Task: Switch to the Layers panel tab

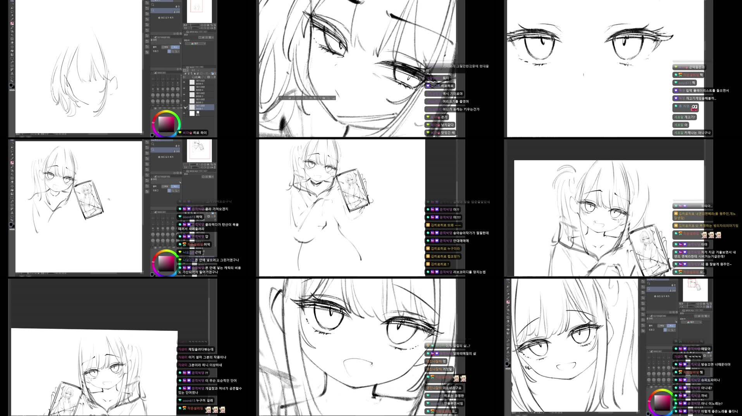Action: click(191, 67)
